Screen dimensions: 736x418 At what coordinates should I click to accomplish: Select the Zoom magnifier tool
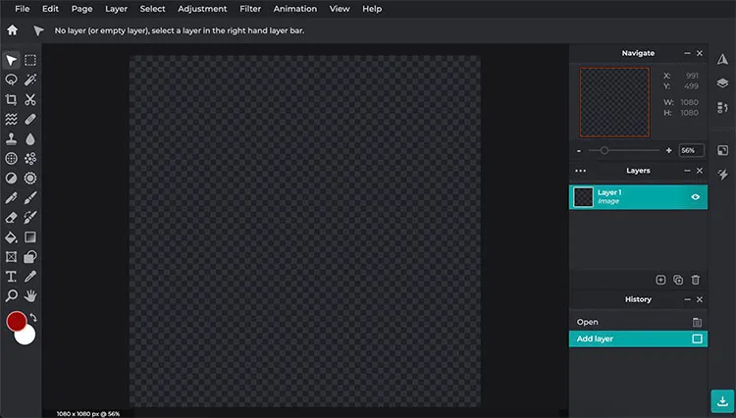pos(11,296)
